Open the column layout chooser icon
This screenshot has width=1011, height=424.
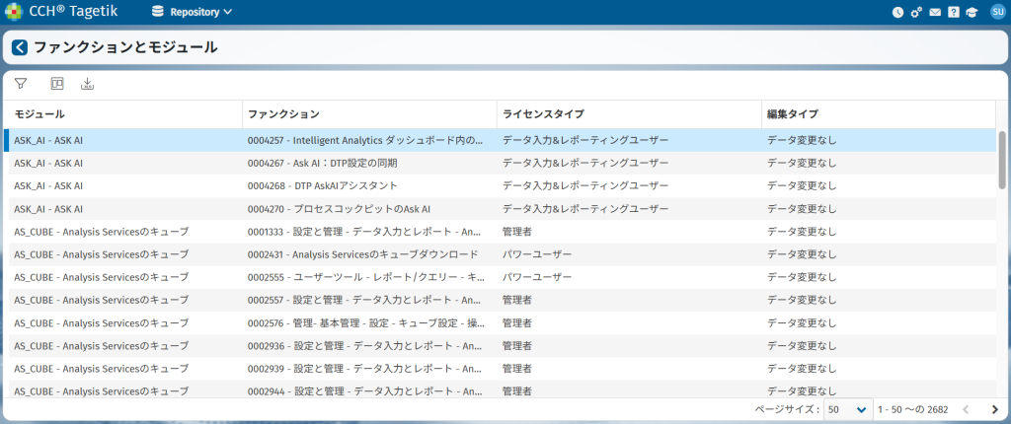(57, 84)
